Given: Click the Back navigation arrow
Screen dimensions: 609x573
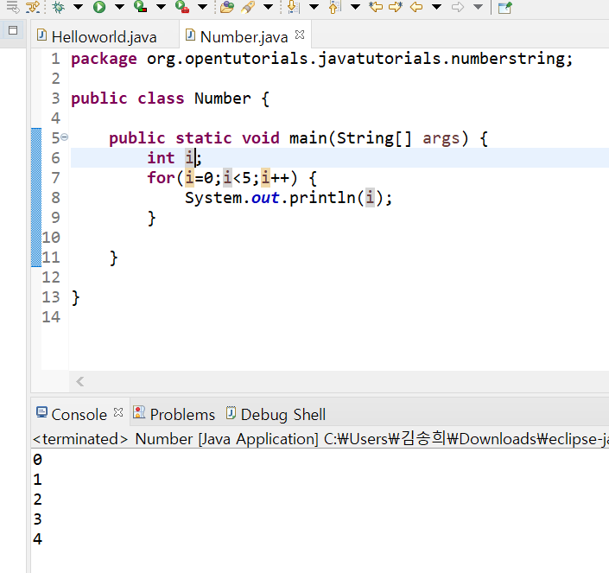Looking at the screenshot, I should [416, 7].
